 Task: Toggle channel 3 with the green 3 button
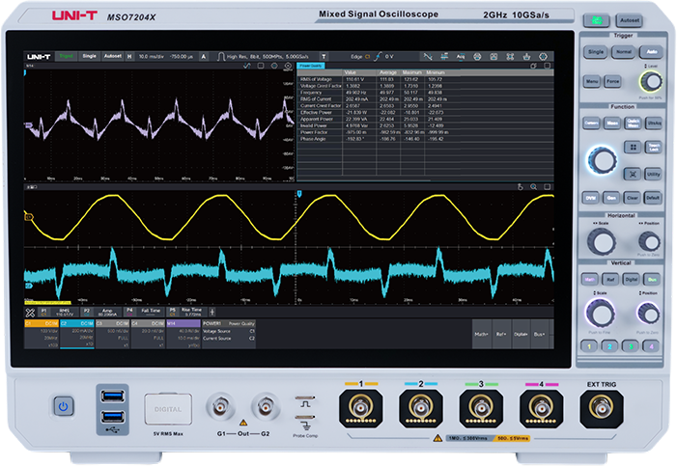click(x=631, y=346)
